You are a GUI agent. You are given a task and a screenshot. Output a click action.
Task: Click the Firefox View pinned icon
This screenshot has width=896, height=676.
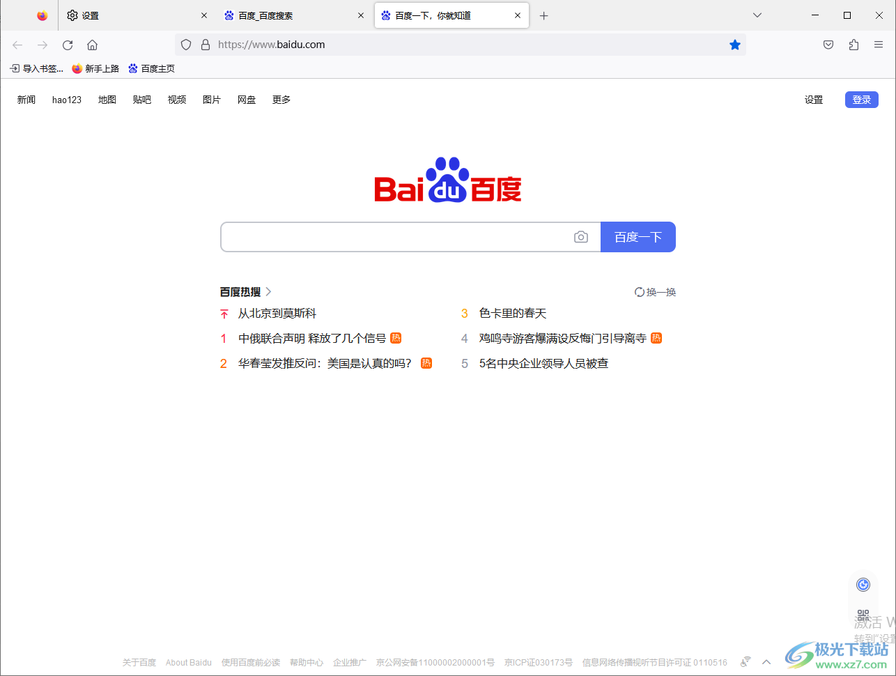(x=43, y=15)
